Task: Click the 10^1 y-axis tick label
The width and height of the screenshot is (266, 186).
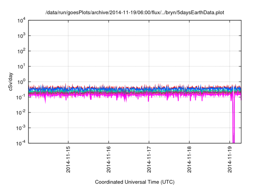Action: 22,66
